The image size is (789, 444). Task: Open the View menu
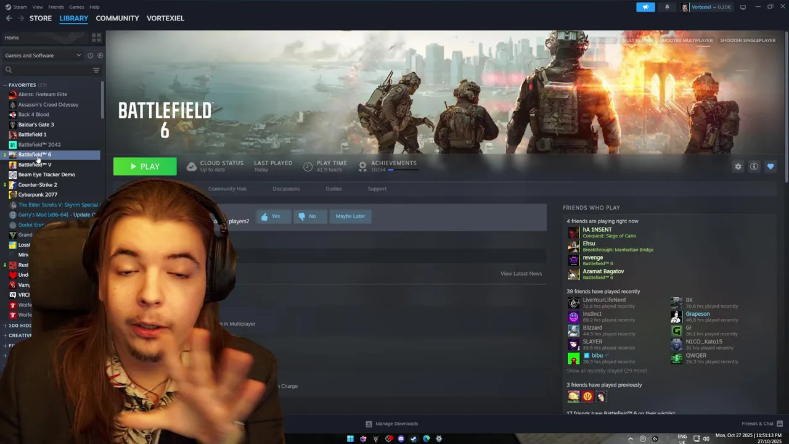pyautogui.click(x=38, y=7)
